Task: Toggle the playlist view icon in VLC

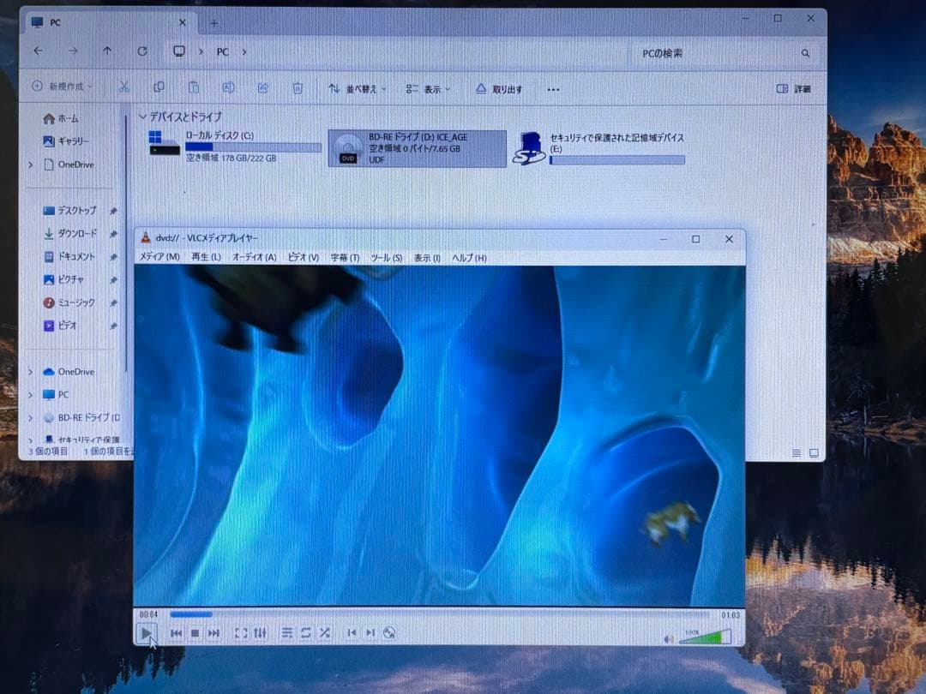Action: tap(286, 633)
